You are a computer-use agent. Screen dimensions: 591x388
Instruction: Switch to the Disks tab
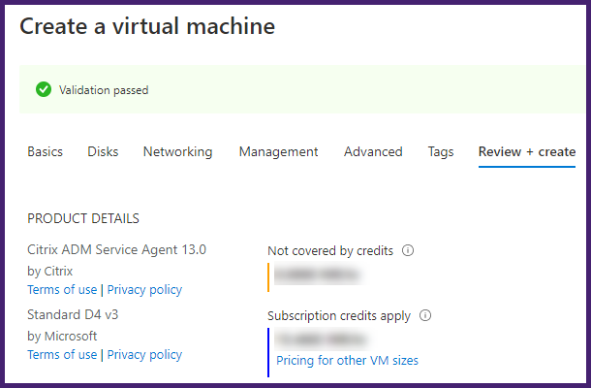click(x=103, y=151)
